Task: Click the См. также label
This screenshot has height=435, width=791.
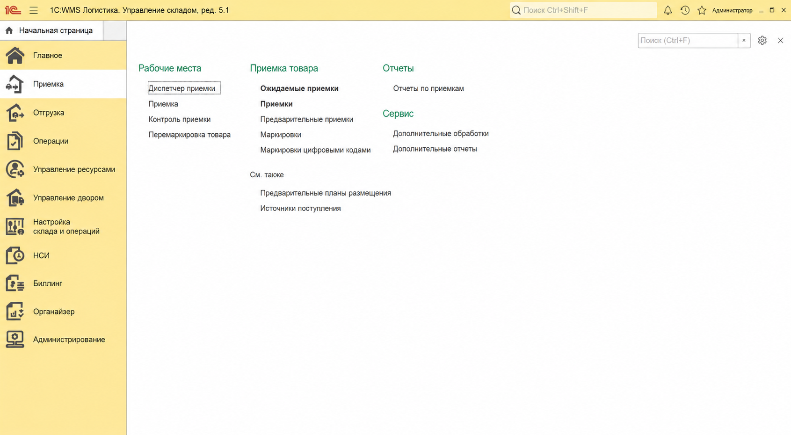Action: click(267, 175)
